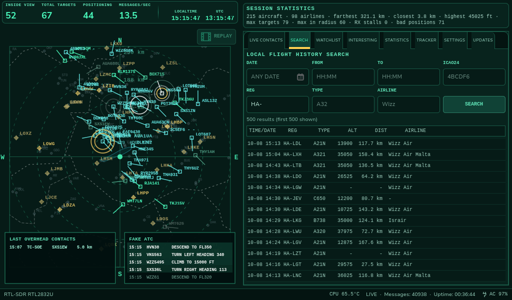Focus the Any Date field
This screenshot has height=300, width=512.
[x=277, y=76]
